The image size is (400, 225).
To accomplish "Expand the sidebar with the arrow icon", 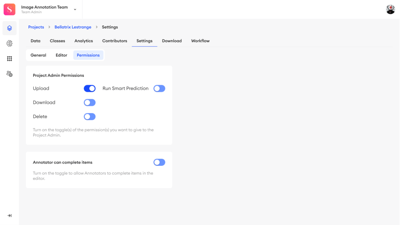I will tap(9, 216).
